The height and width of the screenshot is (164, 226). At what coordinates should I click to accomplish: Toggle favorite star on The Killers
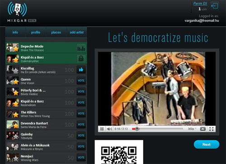point(16,115)
